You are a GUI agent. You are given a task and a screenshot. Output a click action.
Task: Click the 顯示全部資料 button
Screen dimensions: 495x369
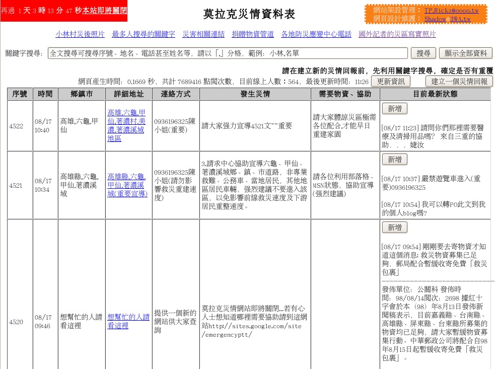tap(466, 53)
